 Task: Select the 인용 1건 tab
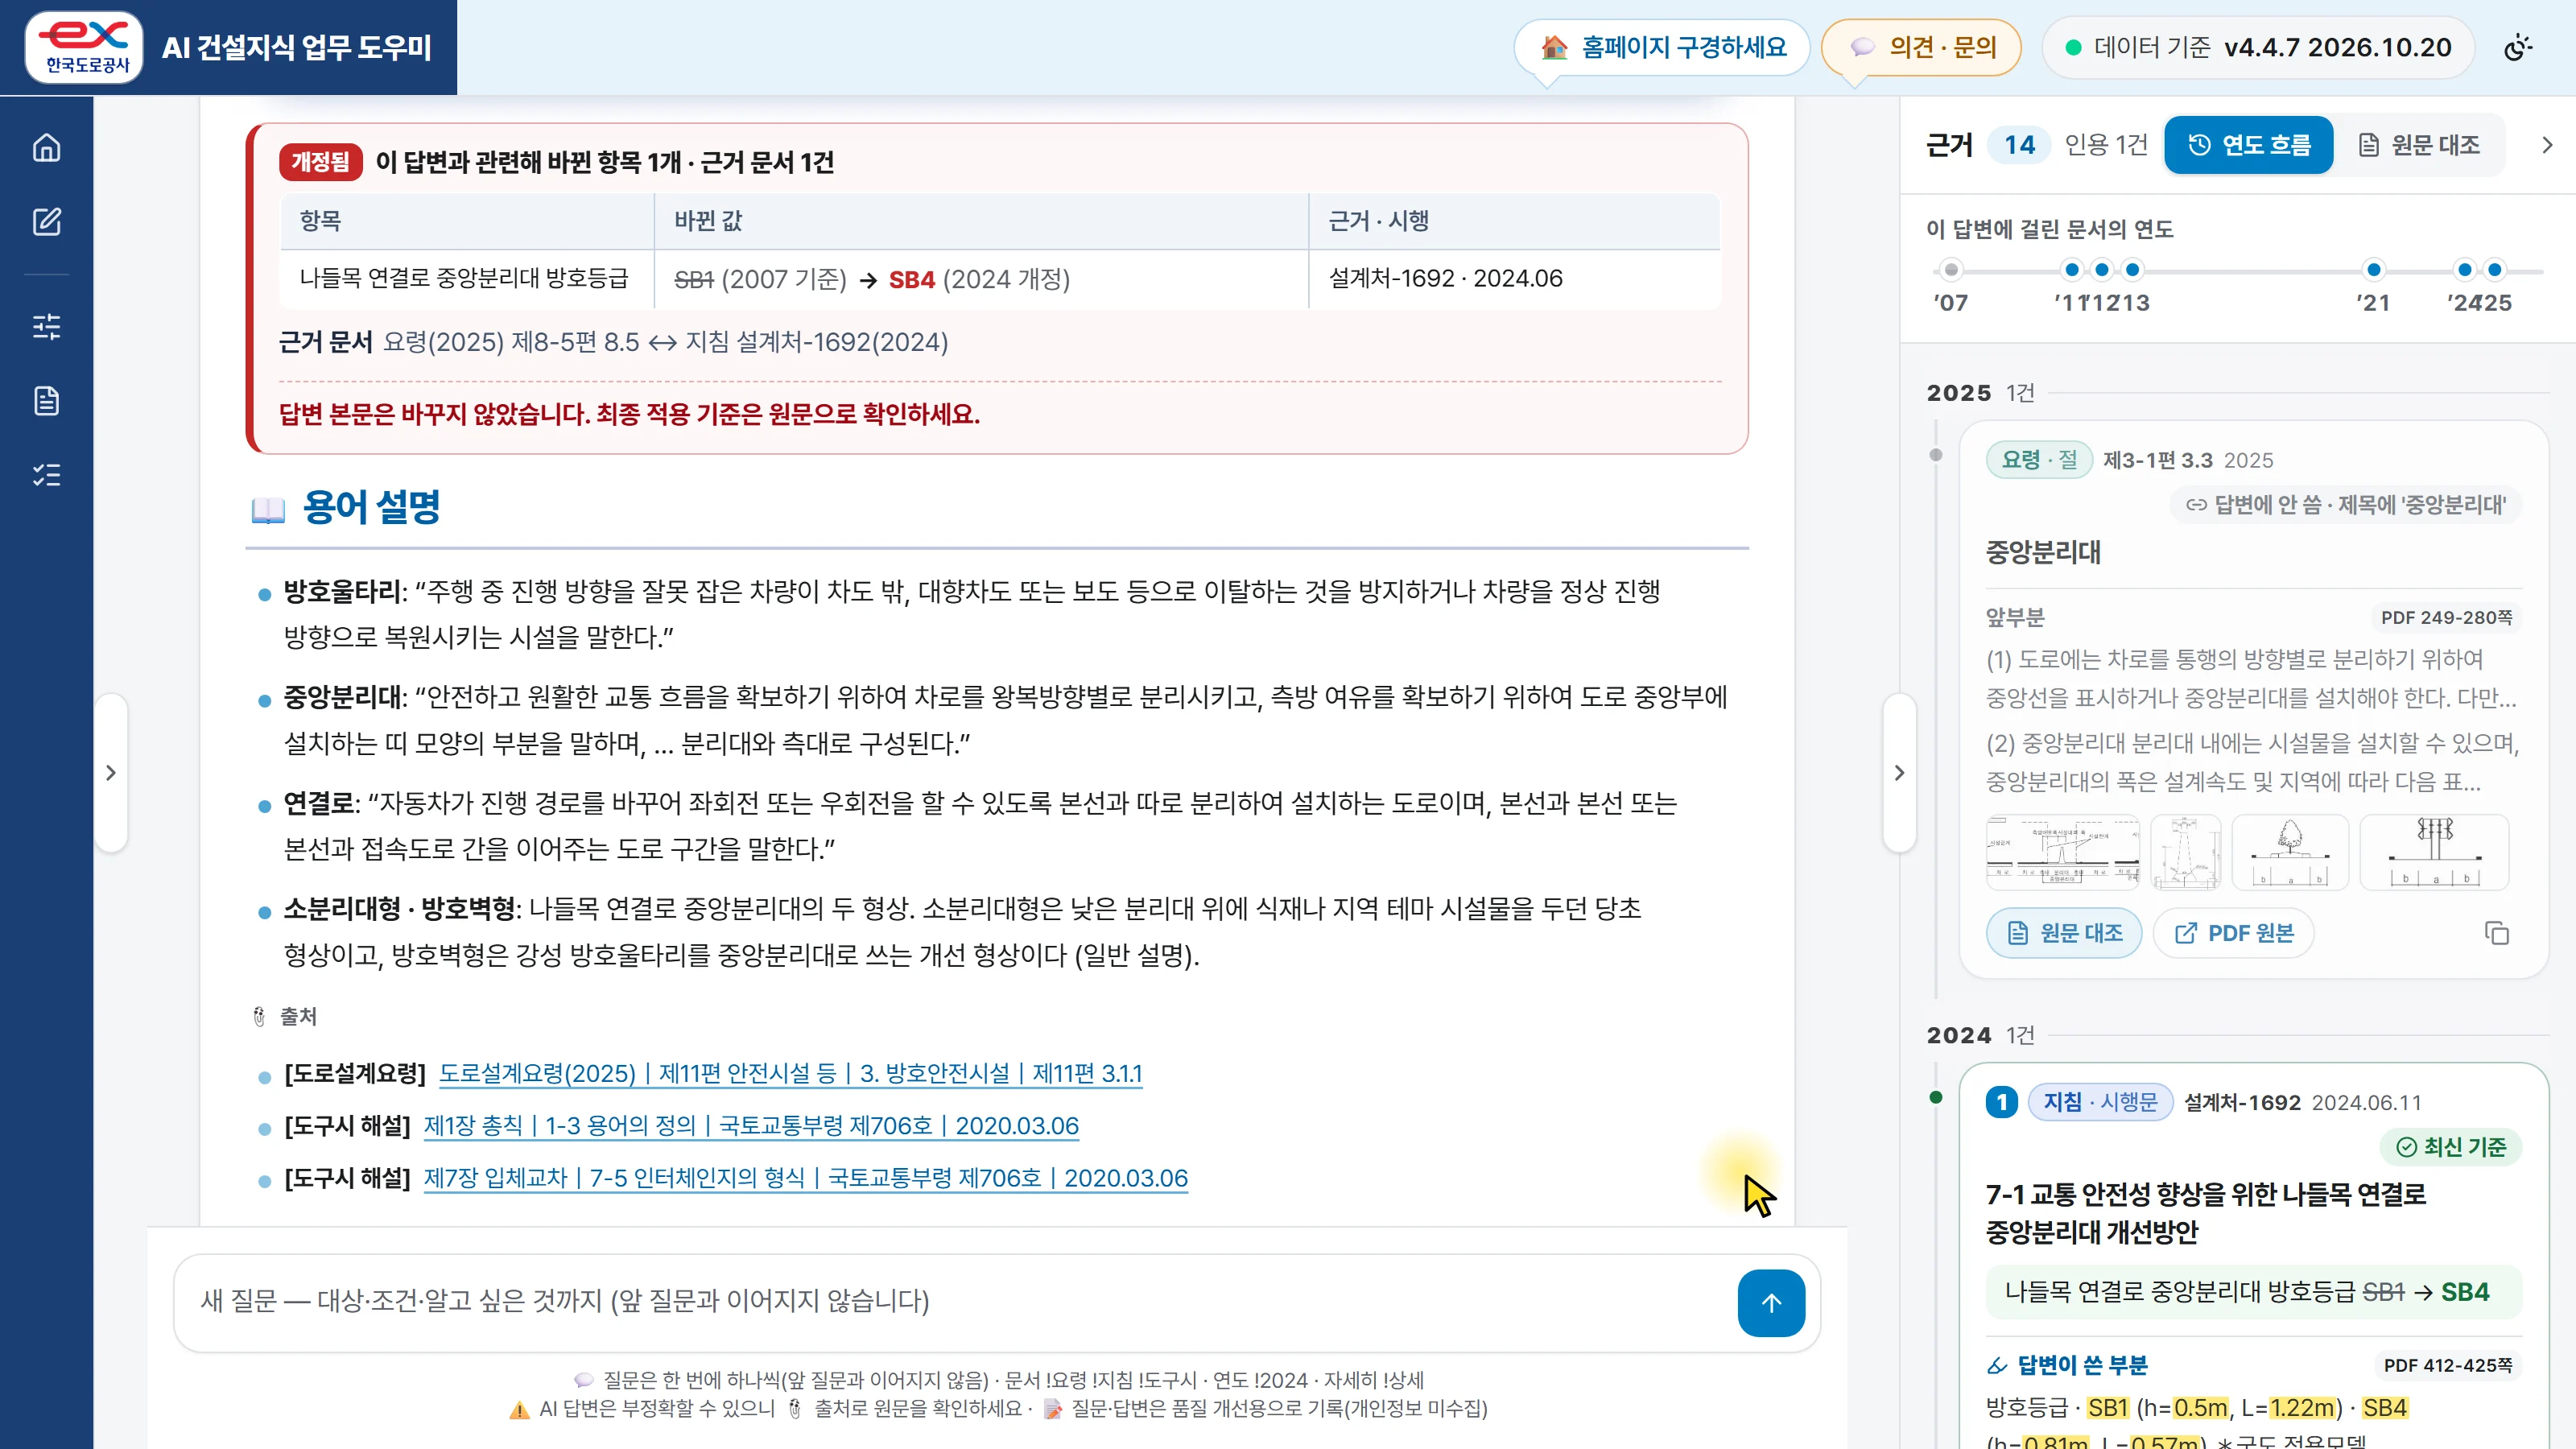tap(2106, 145)
